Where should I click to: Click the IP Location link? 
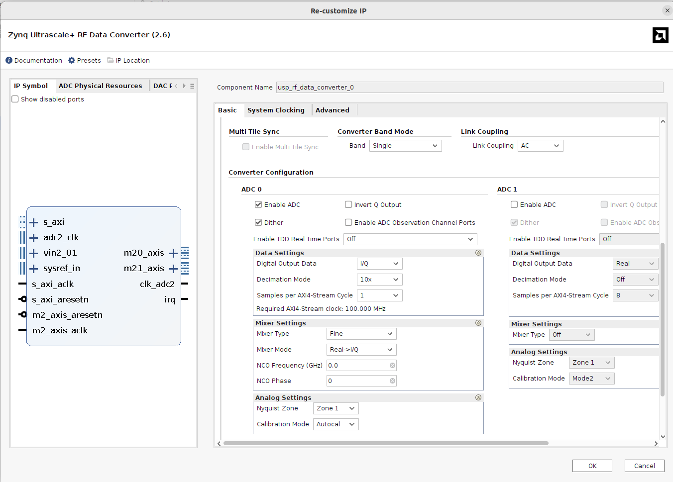(x=133, y=60)
